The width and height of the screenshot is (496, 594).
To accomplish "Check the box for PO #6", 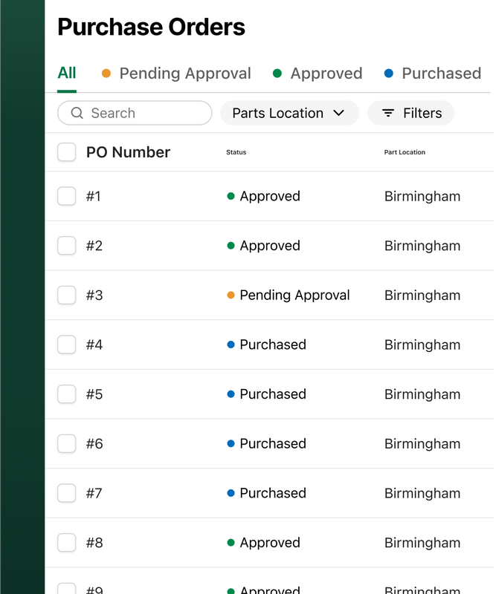I will [66, 443].
